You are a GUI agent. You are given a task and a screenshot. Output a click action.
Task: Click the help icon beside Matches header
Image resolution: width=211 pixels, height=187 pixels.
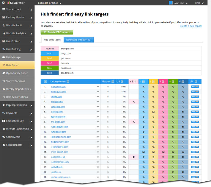click(113, 82)
